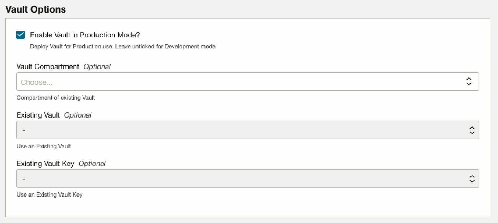Screen dimensions: 498x223
Task: Click the 'Existing Vault Optional' field label
Action: (x=54, y=115)
